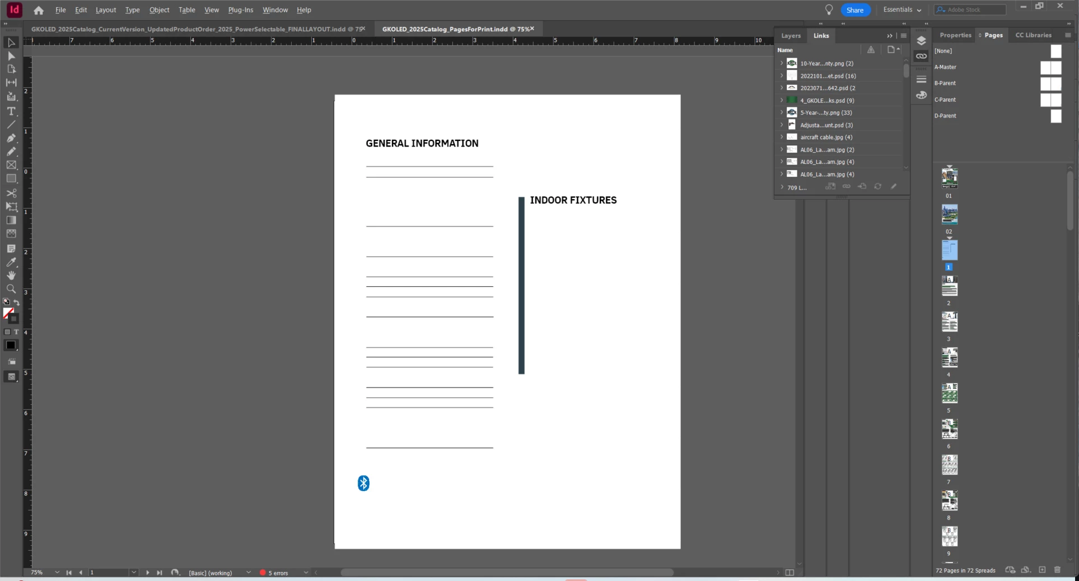Image resolution: width=1079 pixels, height=581 pixels.
Task: Expand the 2022101...et.psd link group
Action: point(782,75)
